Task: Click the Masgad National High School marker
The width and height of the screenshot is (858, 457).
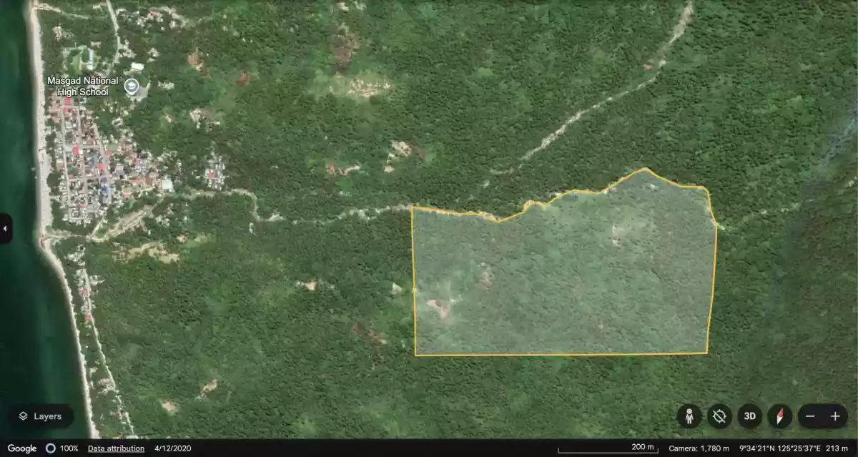Action: [131, 87]
